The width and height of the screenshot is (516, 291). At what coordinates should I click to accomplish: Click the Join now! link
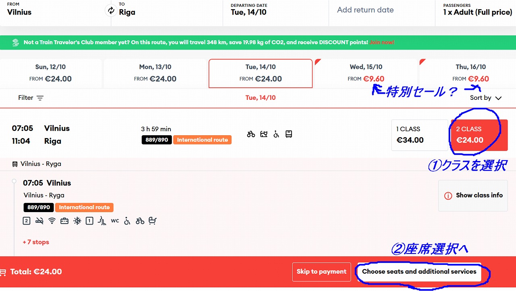381,42
